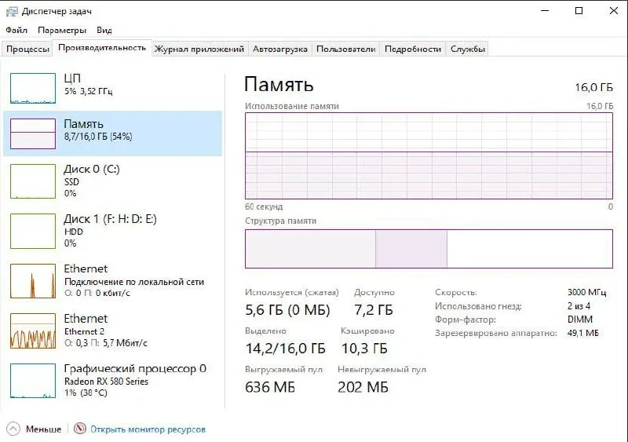Open the Службы tab

click(467, 49)
